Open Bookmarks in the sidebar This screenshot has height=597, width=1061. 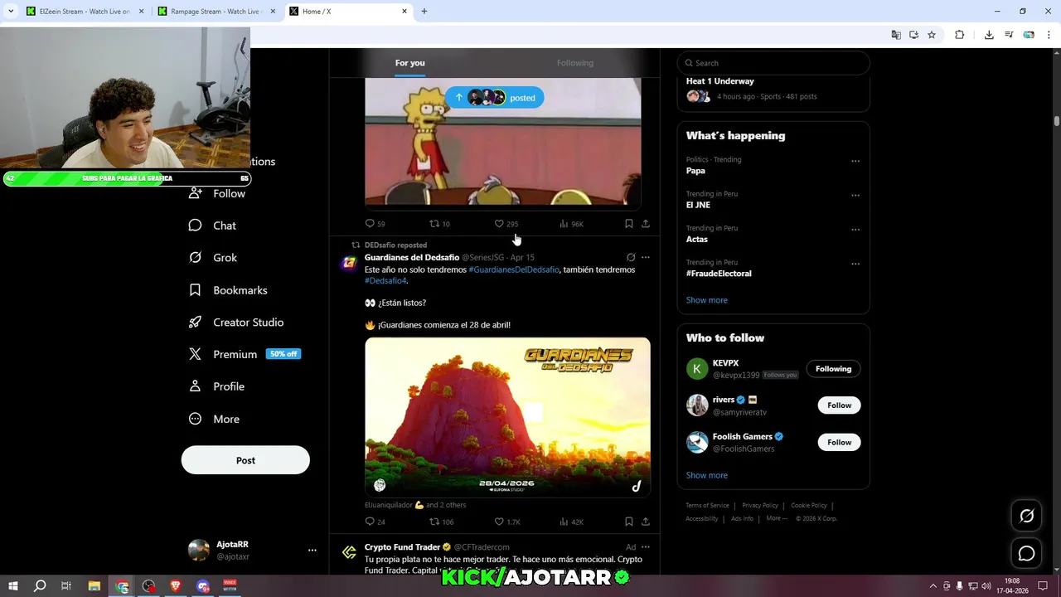pyautogui.click(x=228, y=290)
